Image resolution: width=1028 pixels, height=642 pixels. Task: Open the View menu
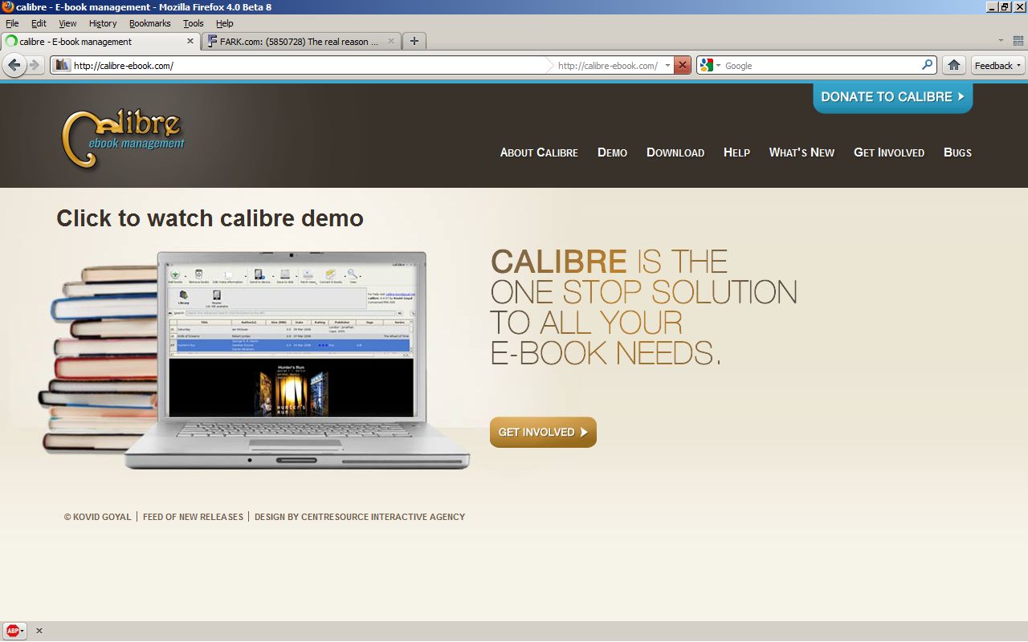(67, 23)
